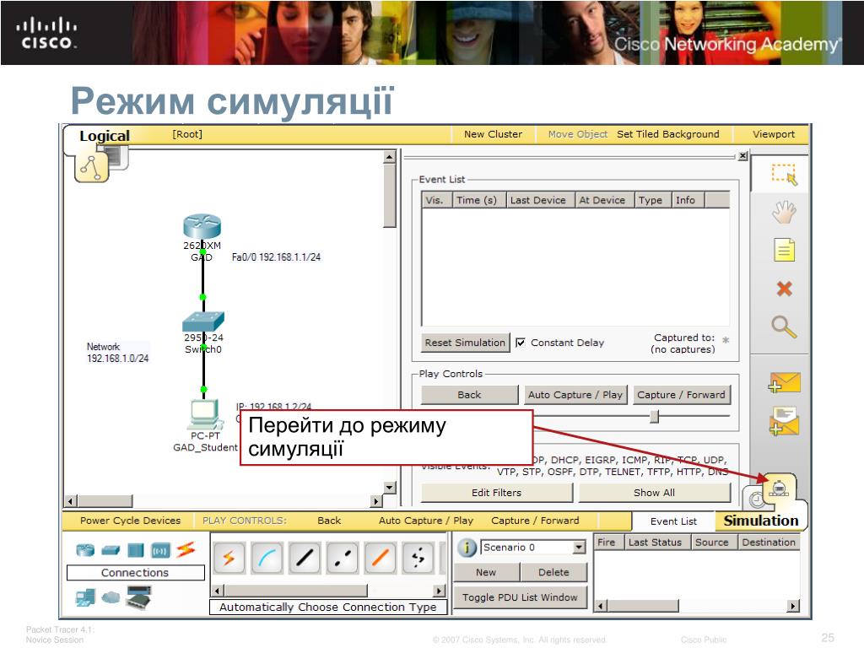Image resolution: width=864 pixels, height=648 pixels.
Task: Pick the automatic connection lightning icon
Action: 229,559
